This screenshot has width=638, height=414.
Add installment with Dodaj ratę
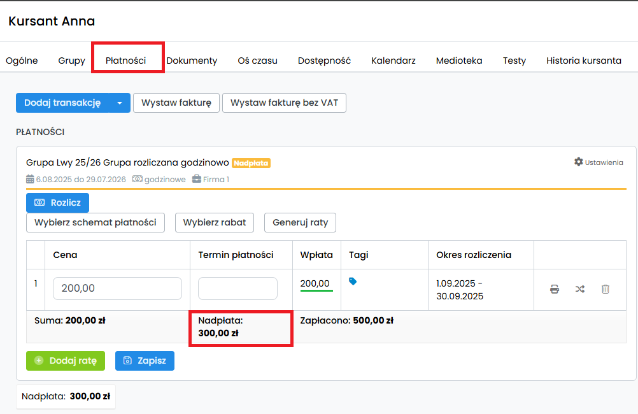click(x=66, y=360)
